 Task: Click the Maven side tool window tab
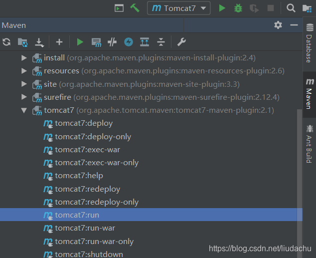tap(310, 94)
